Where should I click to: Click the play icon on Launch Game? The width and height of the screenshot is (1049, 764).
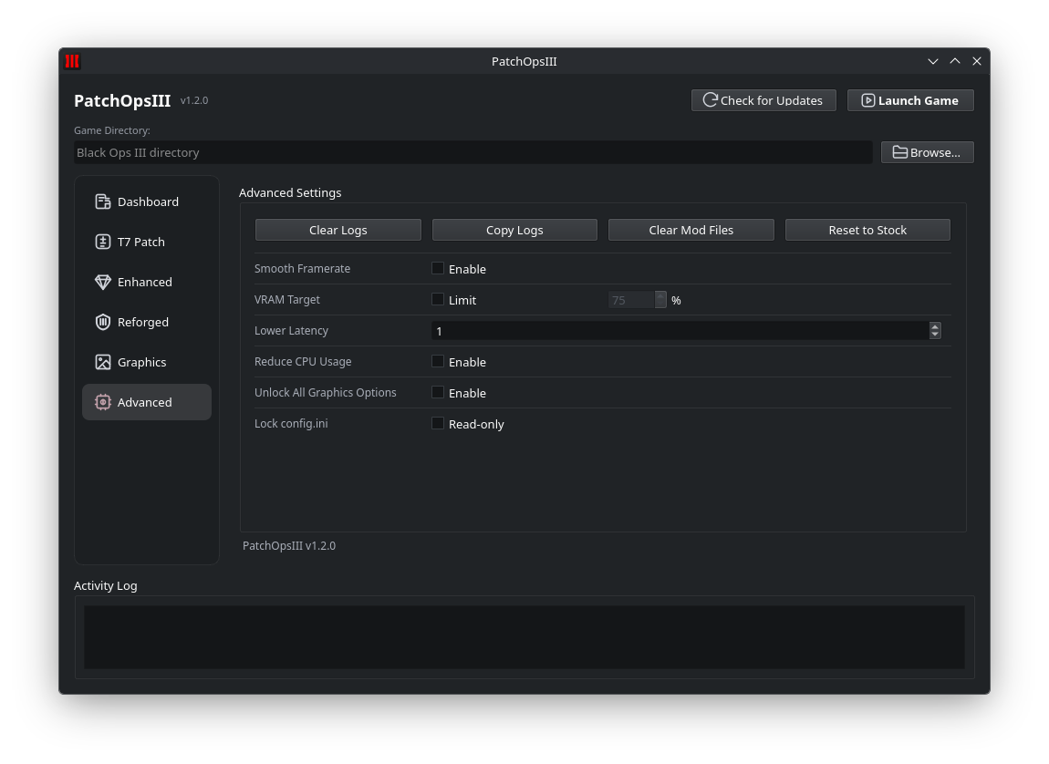(867, 100)
